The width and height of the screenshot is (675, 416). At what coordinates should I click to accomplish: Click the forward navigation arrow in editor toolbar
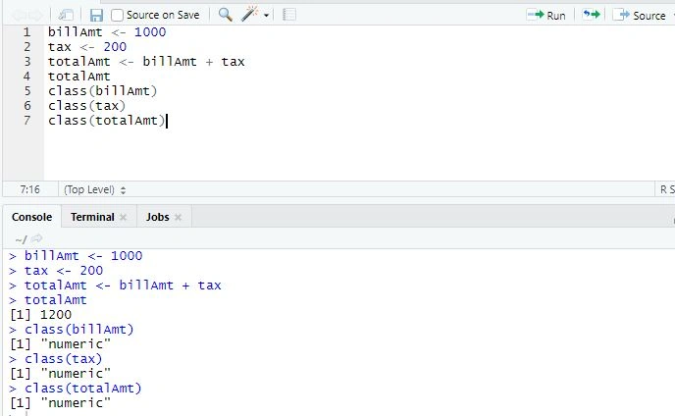coord(35,16)
